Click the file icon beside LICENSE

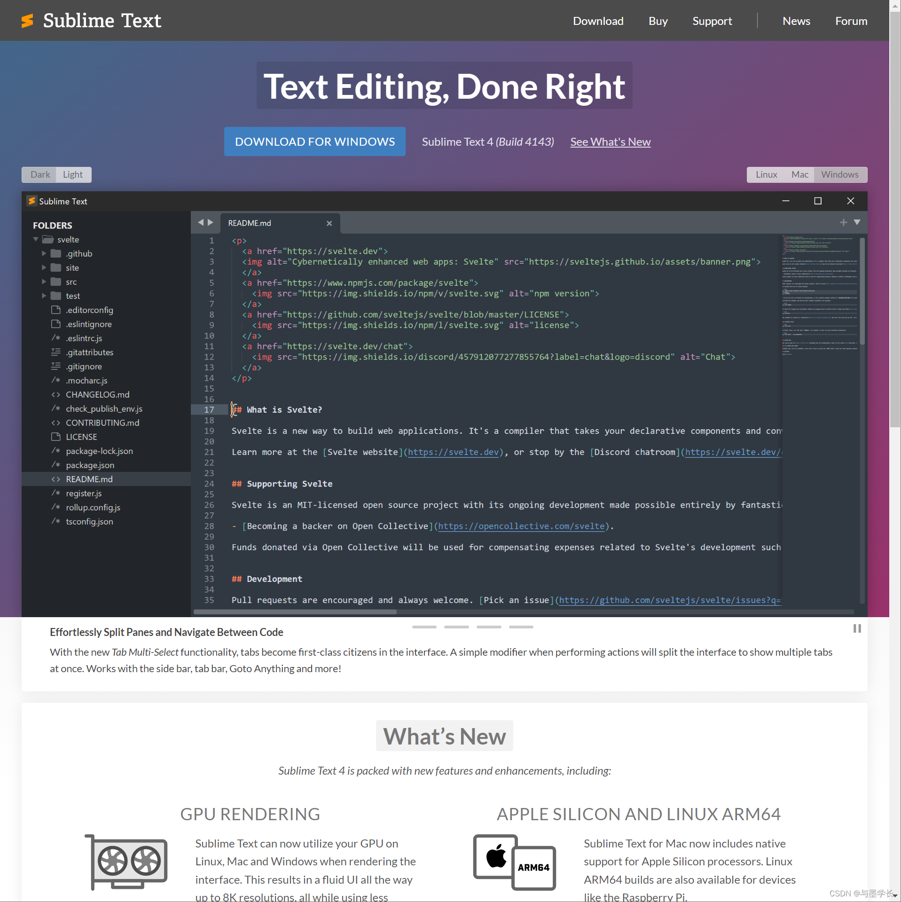pyautogui.click(x=56, y=437)
